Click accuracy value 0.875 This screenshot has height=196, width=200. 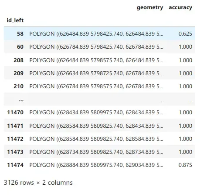[x=185, y=165]
